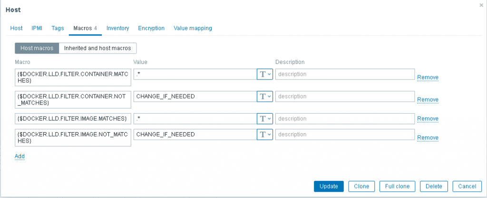
Task: Remove the IMAGE.MATCHES macro
Action: 428,119
